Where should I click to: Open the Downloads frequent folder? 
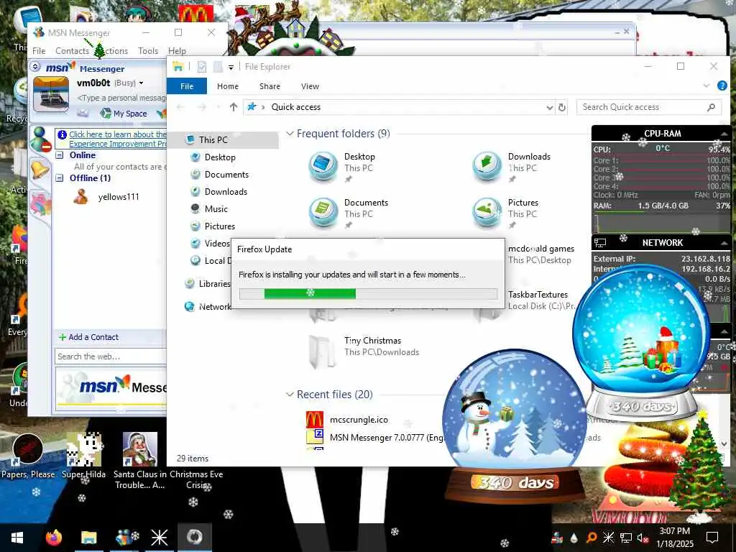pos(512,167)
